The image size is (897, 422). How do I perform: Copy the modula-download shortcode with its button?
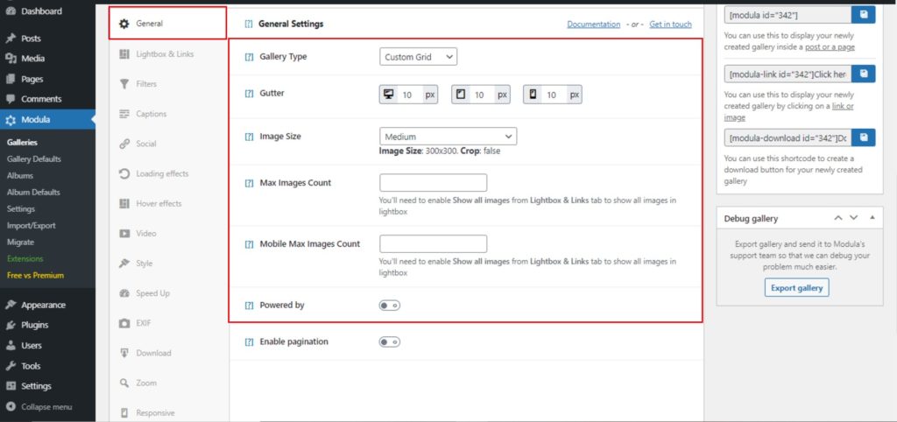[x=863, y=137]
